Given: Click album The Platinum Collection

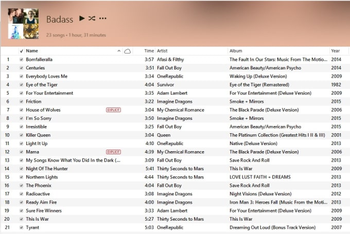Looking at the screenshot, I should (x=277, y=135).
